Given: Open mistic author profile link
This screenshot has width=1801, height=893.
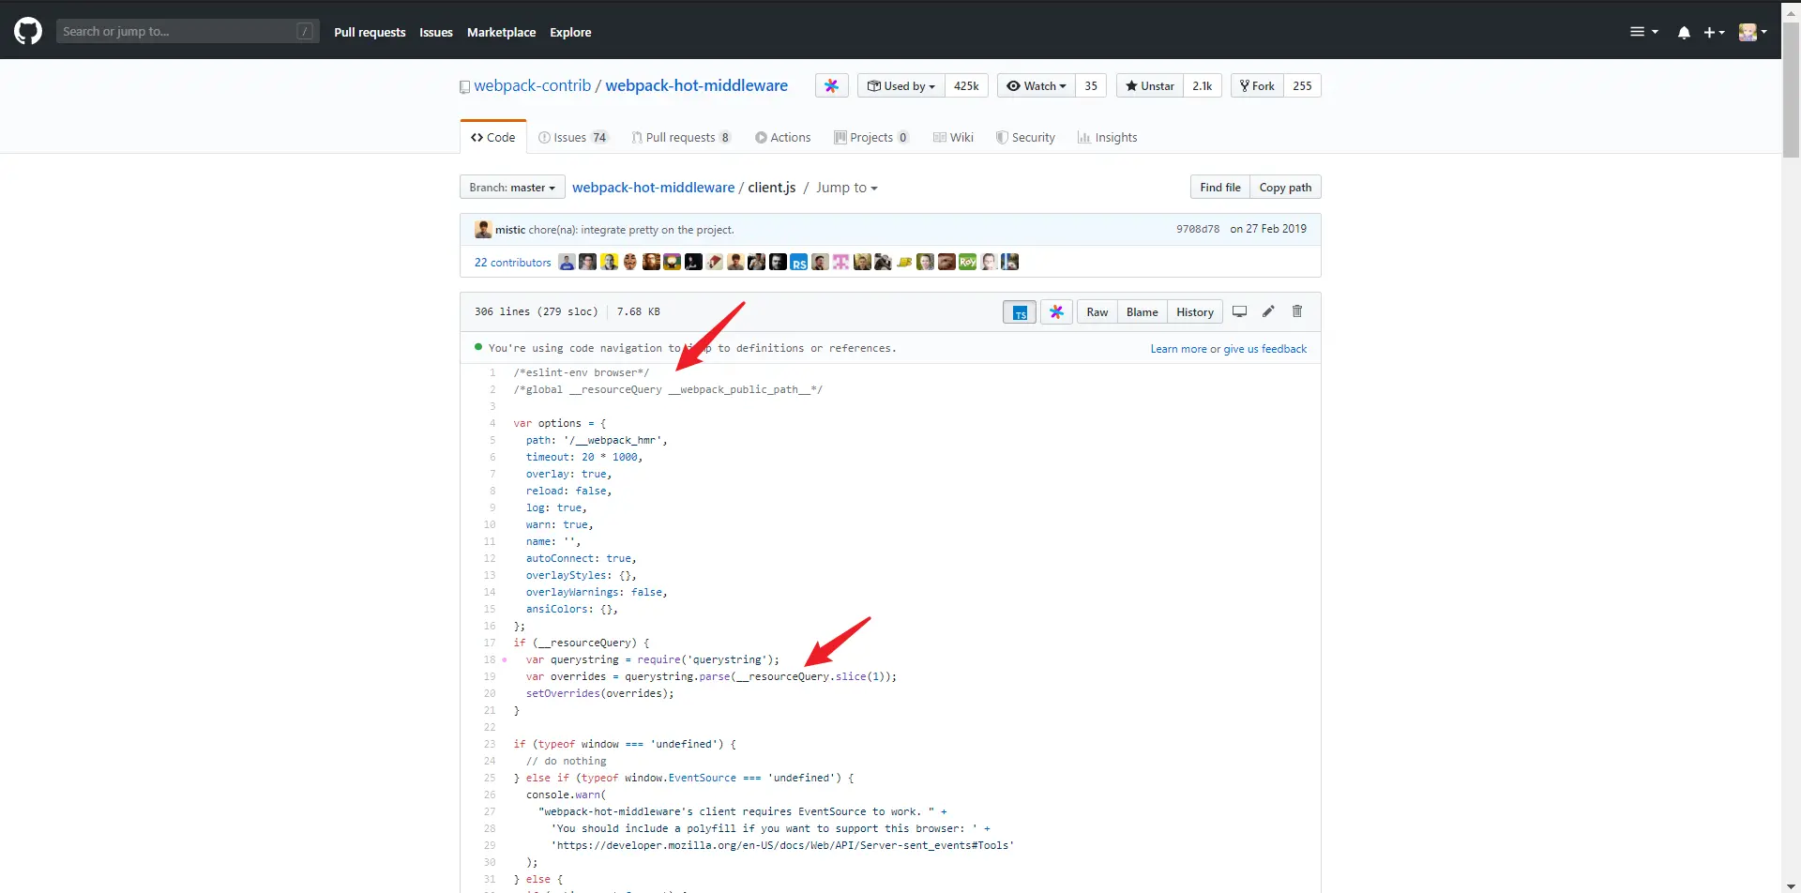Looking at the screenshot, I should (x=510, y=230).
